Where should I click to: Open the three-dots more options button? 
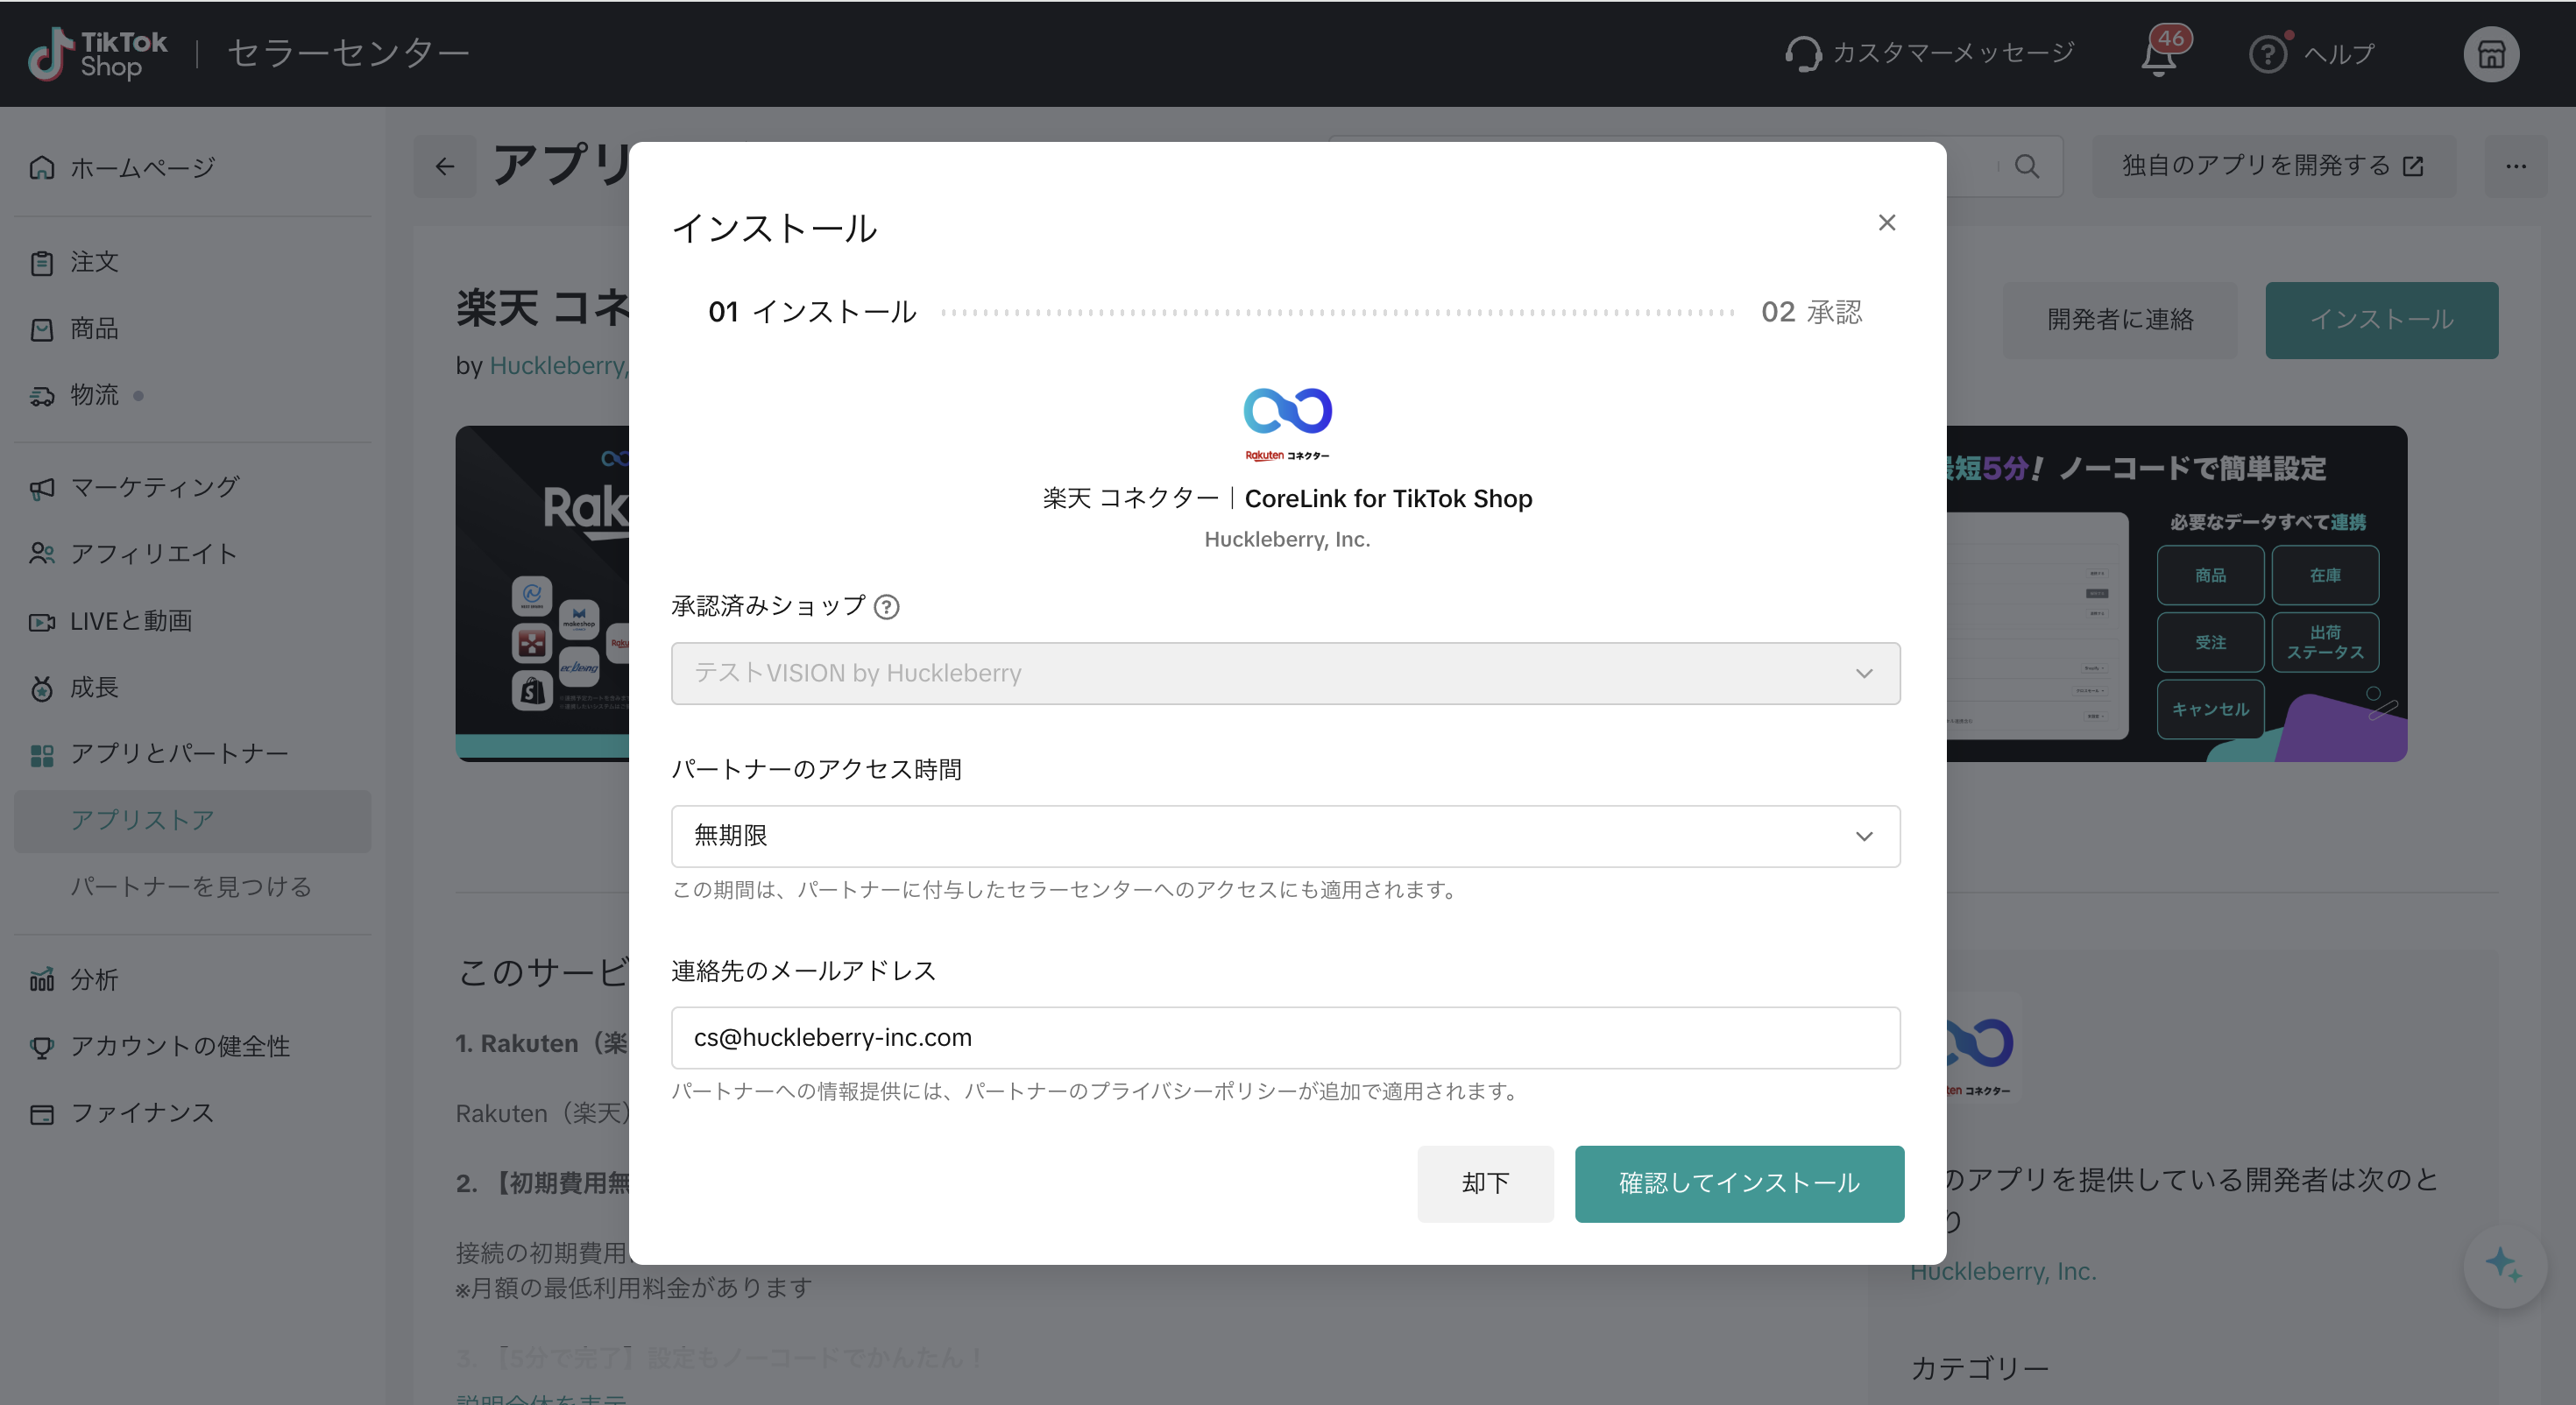click(x=2515, y=166)
